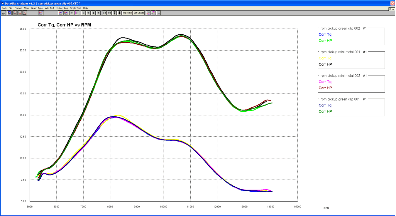Click the vertical expand double-arrow icon
Screen dimensions: 396x216
119,13
